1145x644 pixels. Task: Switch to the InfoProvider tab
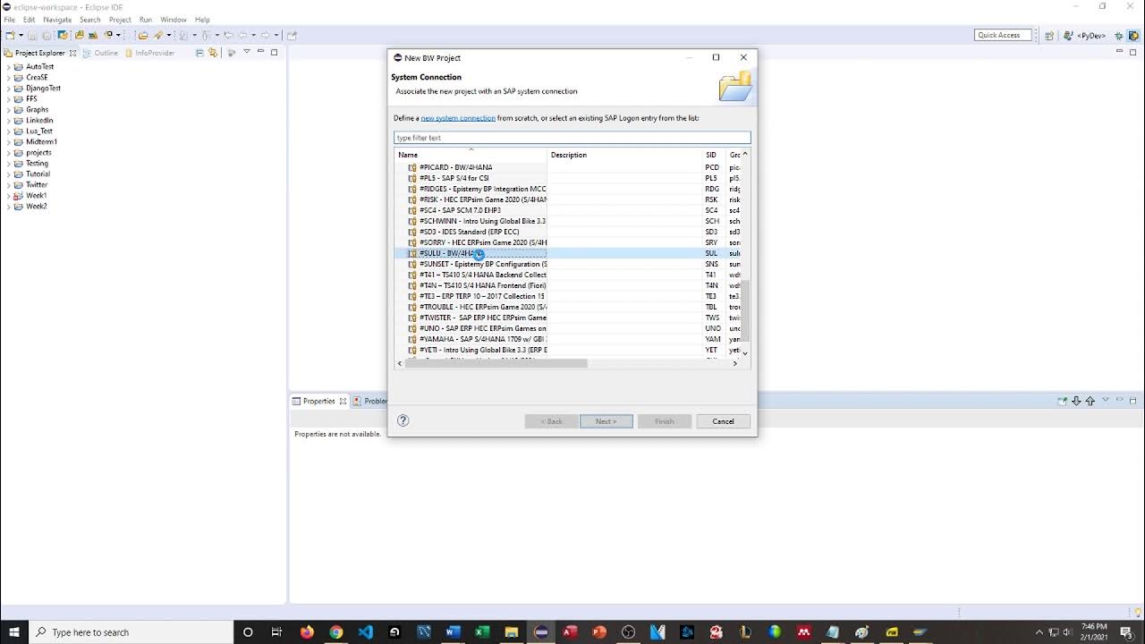coord(150,53)
